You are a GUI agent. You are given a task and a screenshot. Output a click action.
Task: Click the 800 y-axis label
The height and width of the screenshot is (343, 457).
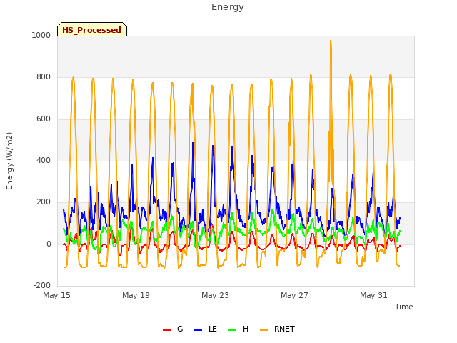click(x=44, y=77)
